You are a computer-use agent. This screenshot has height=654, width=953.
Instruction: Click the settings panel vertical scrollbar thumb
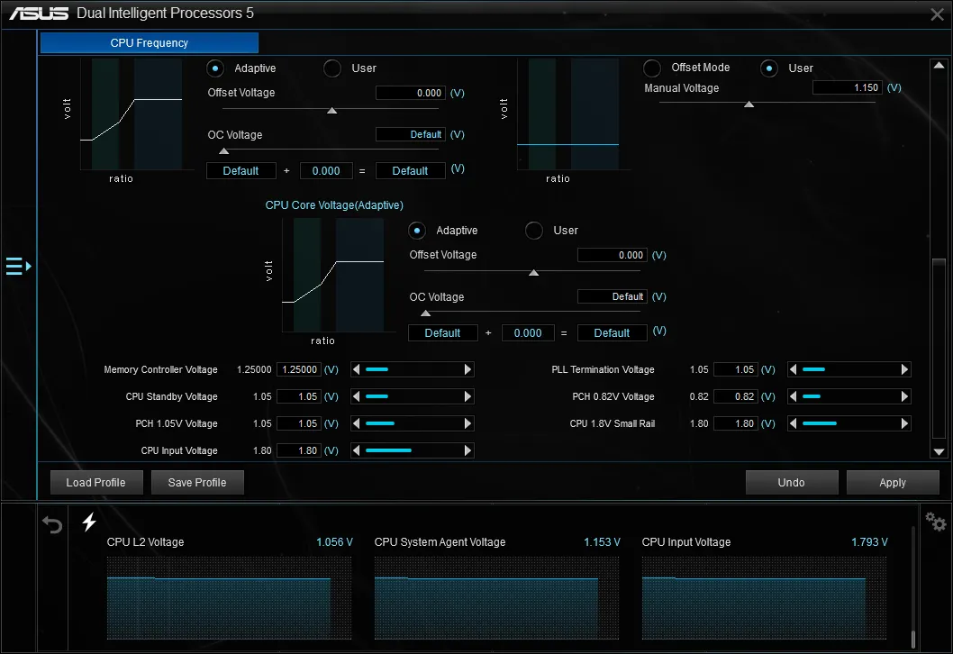coord(939,348)
